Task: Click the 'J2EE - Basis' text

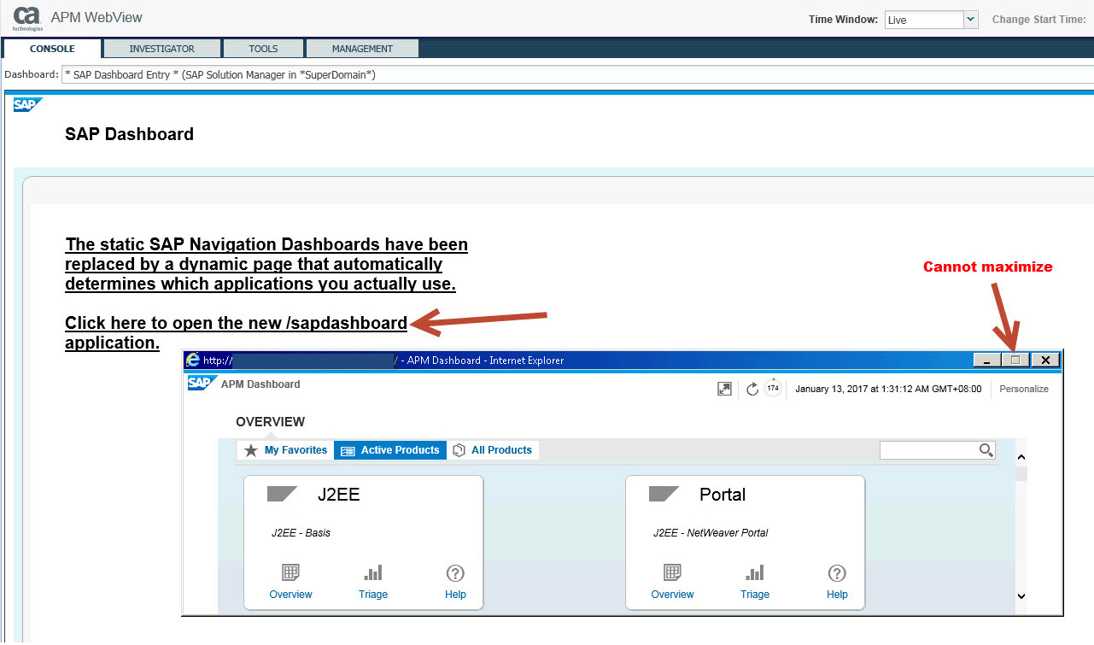Action: pyautogui.click(x=301, y=533)
